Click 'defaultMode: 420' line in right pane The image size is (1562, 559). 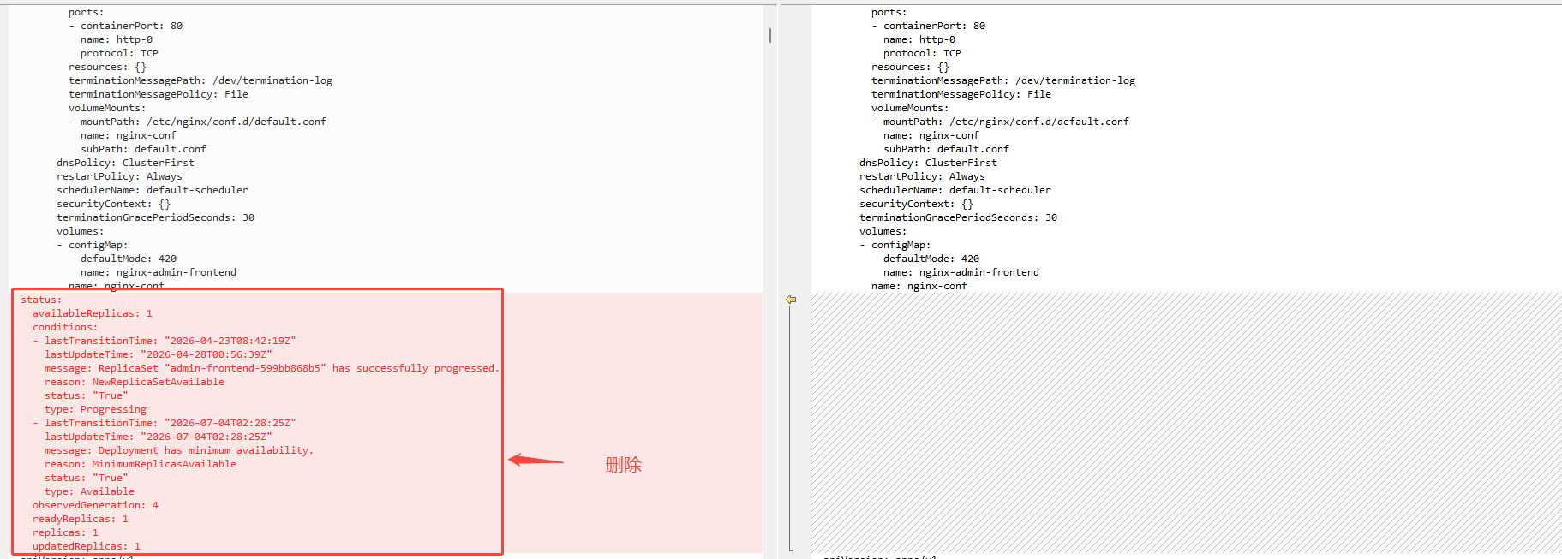coord(931,259)
